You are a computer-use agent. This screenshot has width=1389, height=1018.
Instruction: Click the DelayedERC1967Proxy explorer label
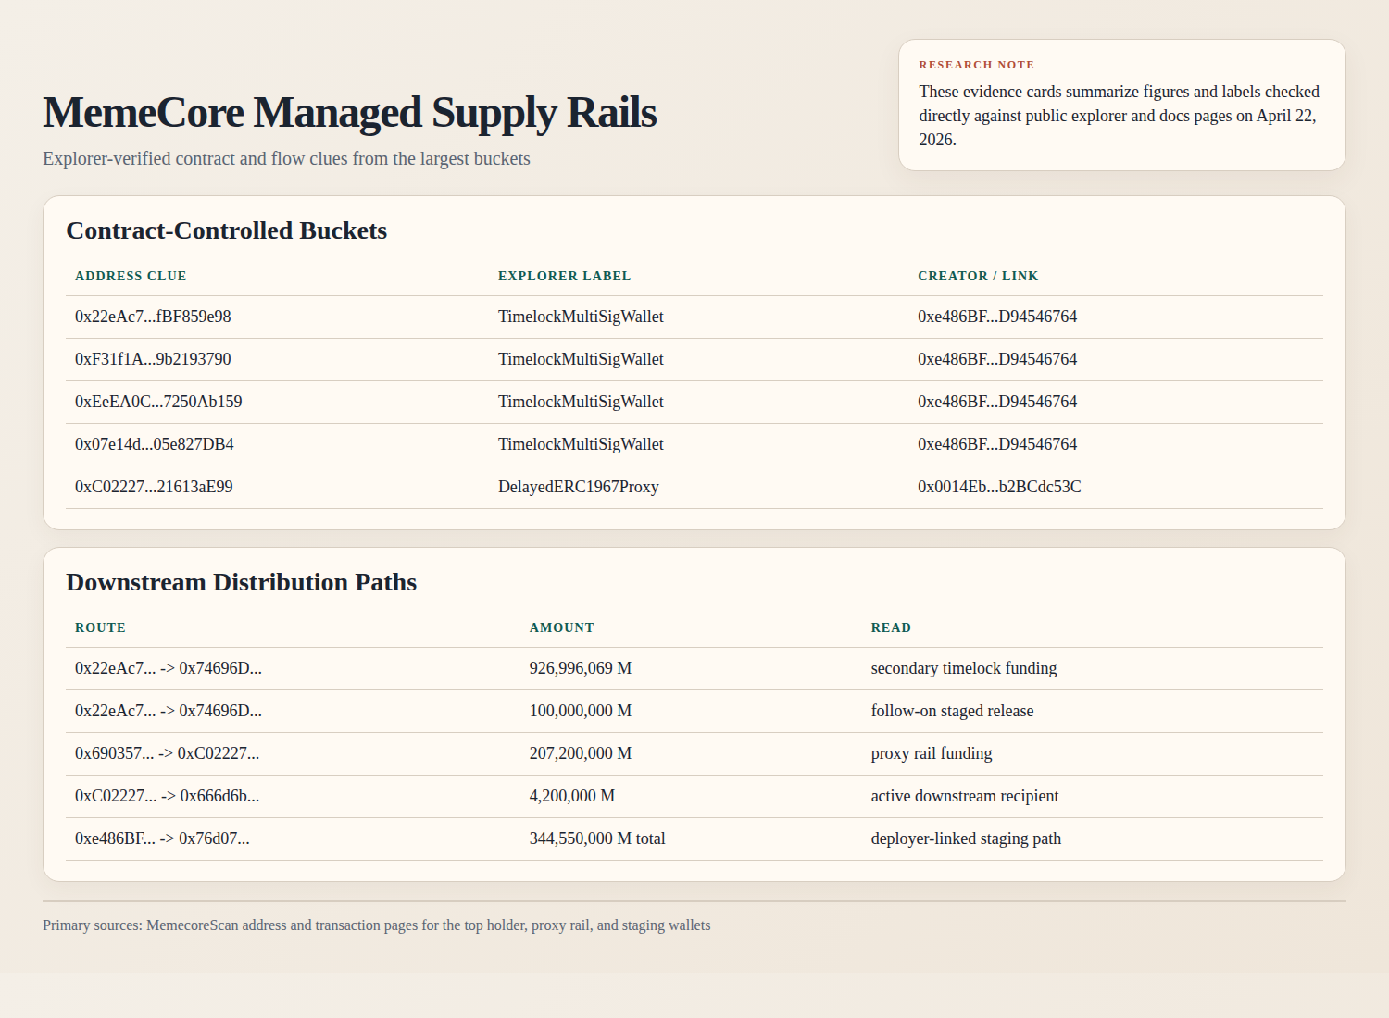click(578, 487)
